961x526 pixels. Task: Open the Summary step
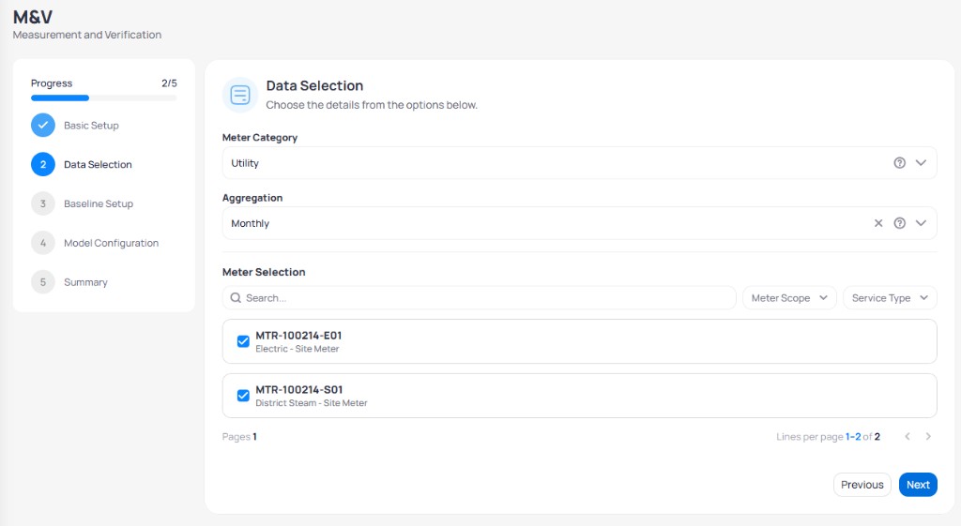coord(85,281)
